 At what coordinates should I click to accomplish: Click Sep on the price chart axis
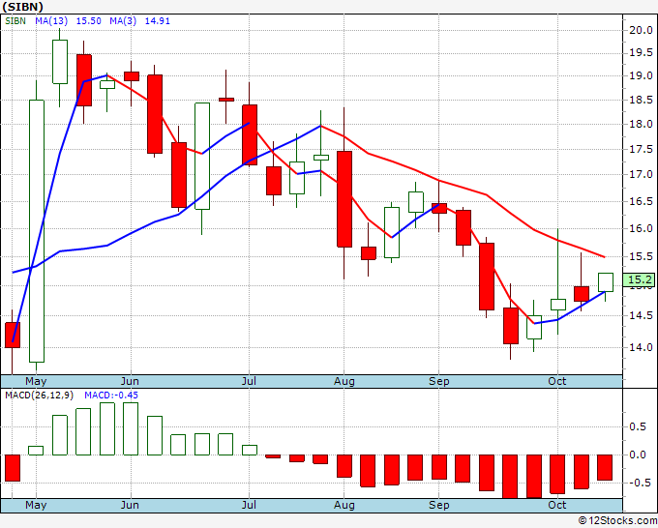439,381
